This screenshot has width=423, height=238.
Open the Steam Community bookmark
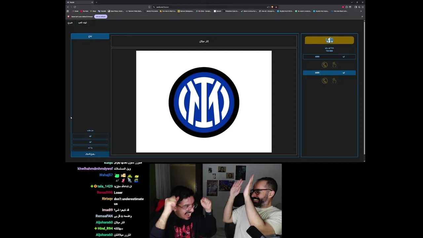249,11
